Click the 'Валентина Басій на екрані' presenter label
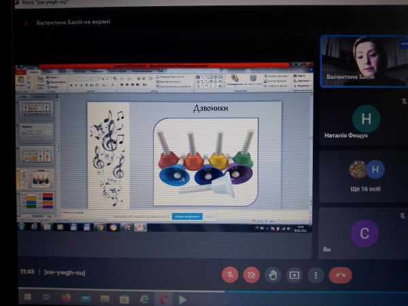 pyautogui.click(x=73, y=22)
